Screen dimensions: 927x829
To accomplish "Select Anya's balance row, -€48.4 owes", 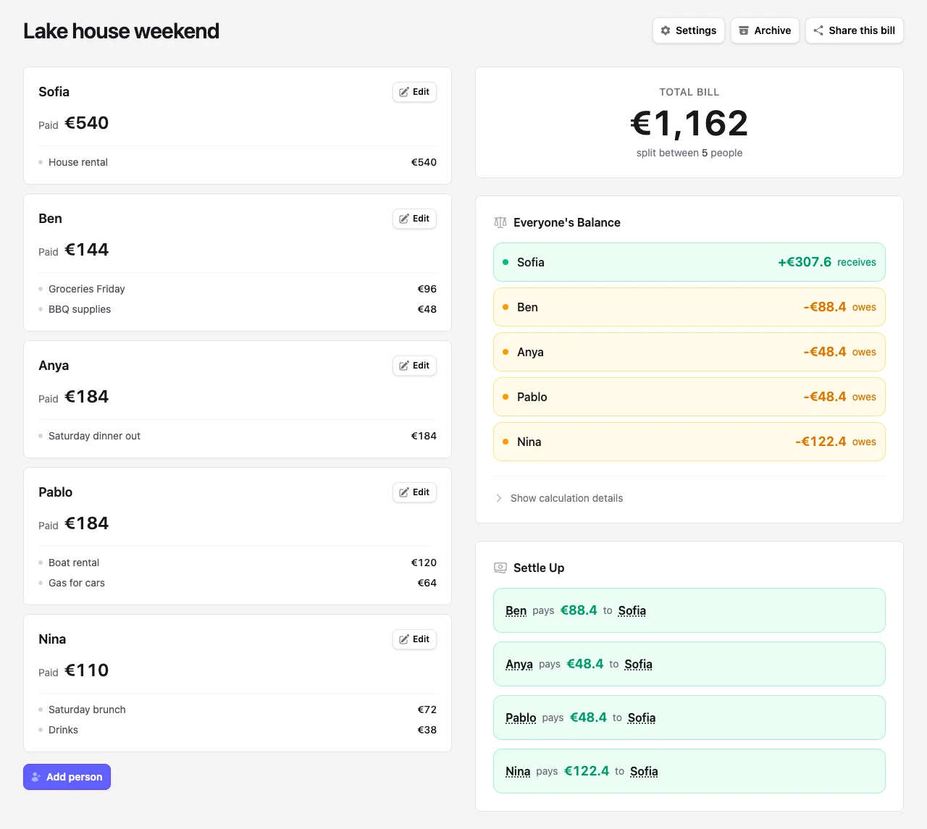I will tap(689, 352).
